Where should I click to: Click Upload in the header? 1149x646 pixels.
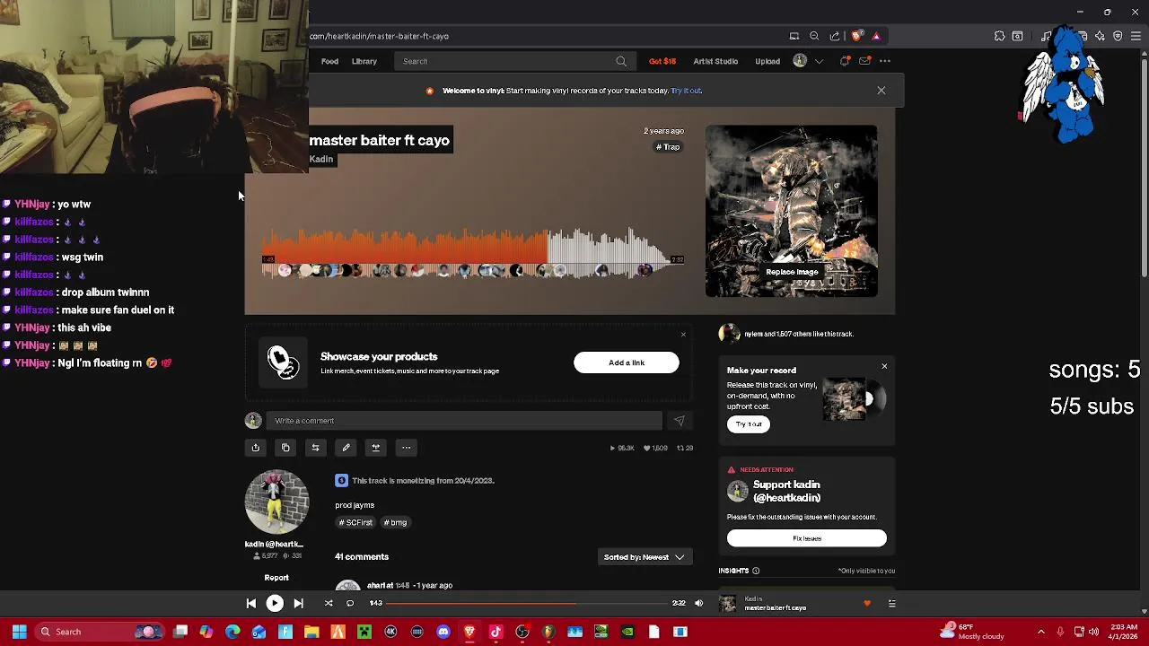(767, 61)
